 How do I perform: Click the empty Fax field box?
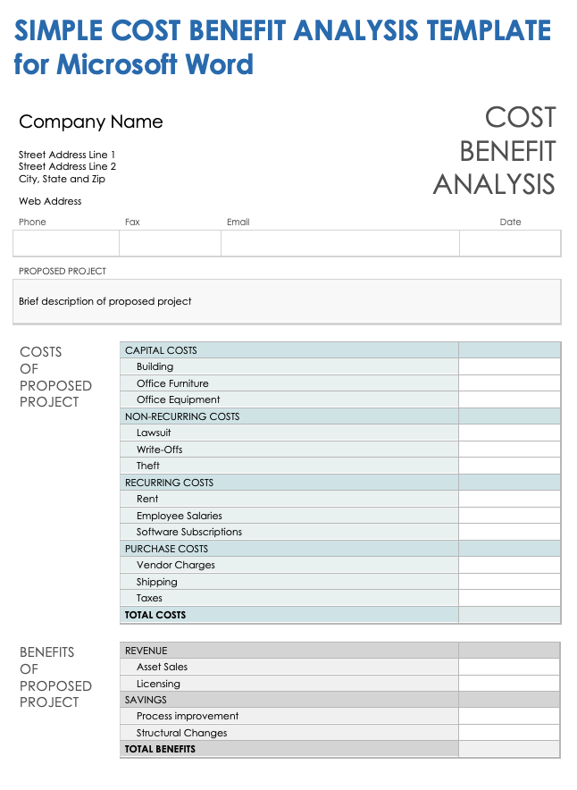pos(170,243)
